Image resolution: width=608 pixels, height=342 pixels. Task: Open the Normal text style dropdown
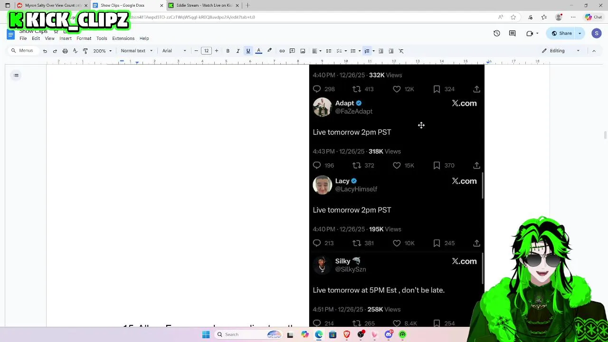137,51
